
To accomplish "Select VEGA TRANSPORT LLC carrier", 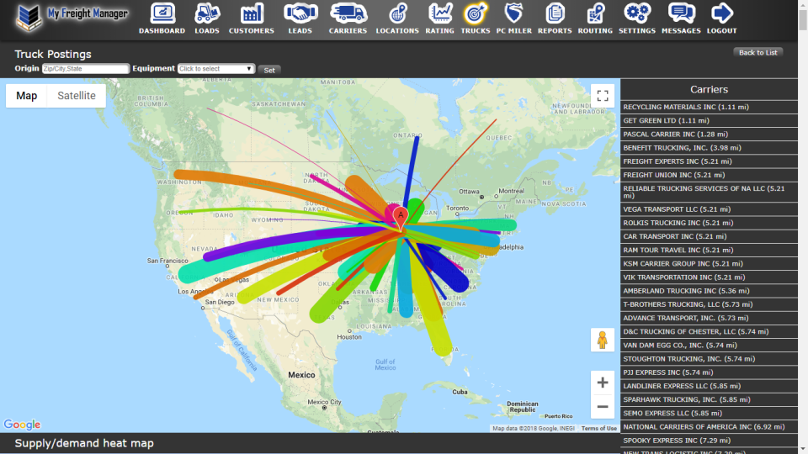I will (x=709, y=209).
